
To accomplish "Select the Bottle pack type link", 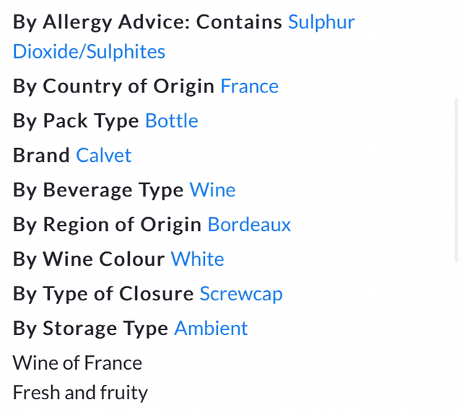I will 172,121.
